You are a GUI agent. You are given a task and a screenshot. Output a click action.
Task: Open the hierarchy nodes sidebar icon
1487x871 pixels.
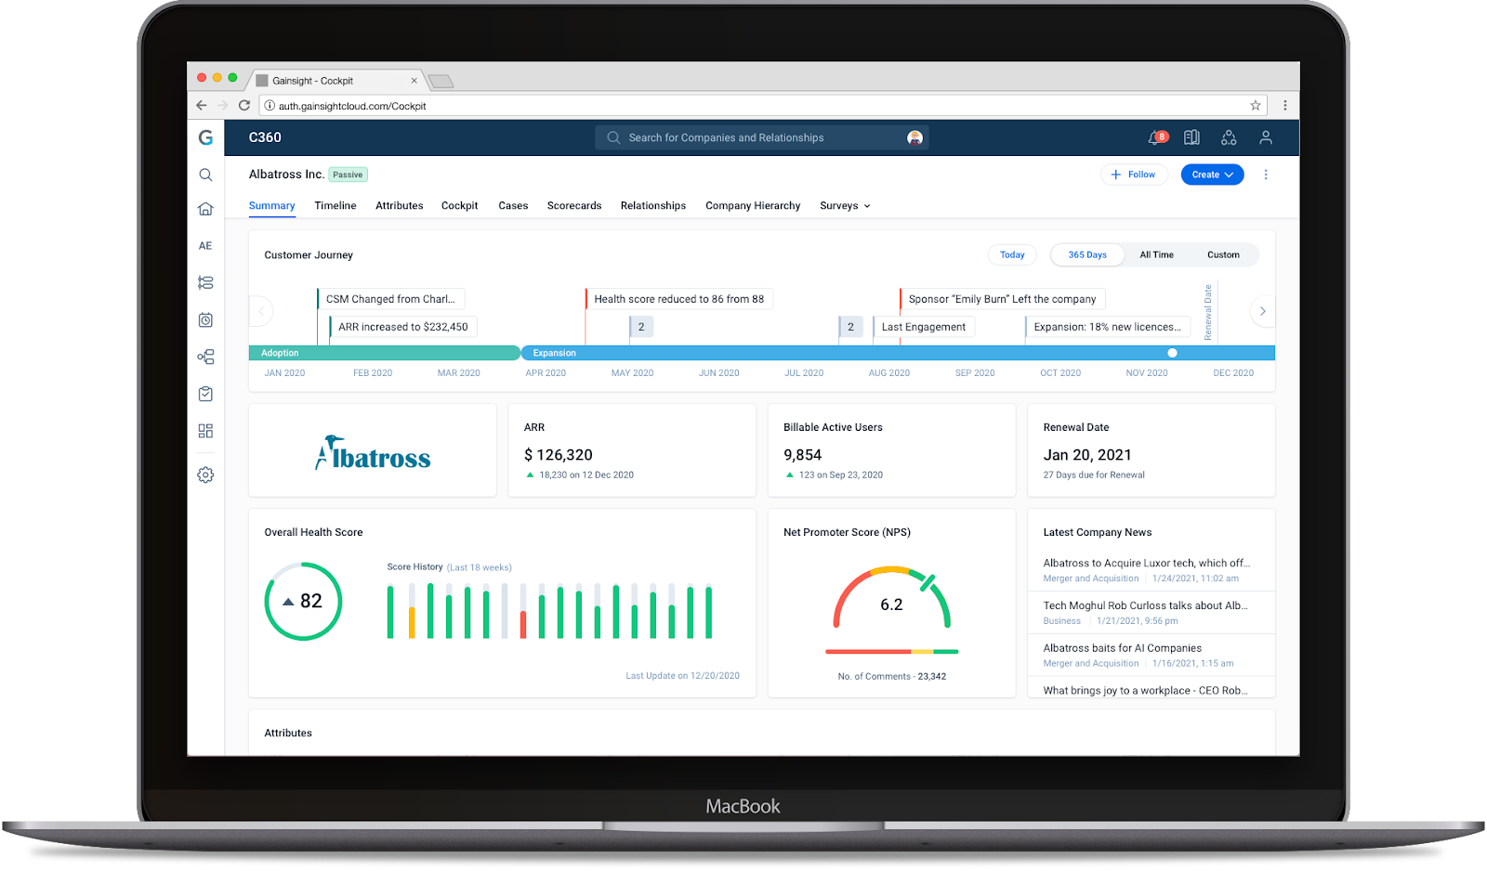point(205,357)
